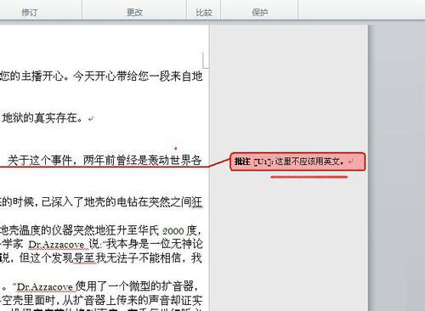The height and width of the screenshot is (311, 425).
Task: Click Dr.Azzacove before 使用了一个微型的扩音器
Action: tap(45, 287)
